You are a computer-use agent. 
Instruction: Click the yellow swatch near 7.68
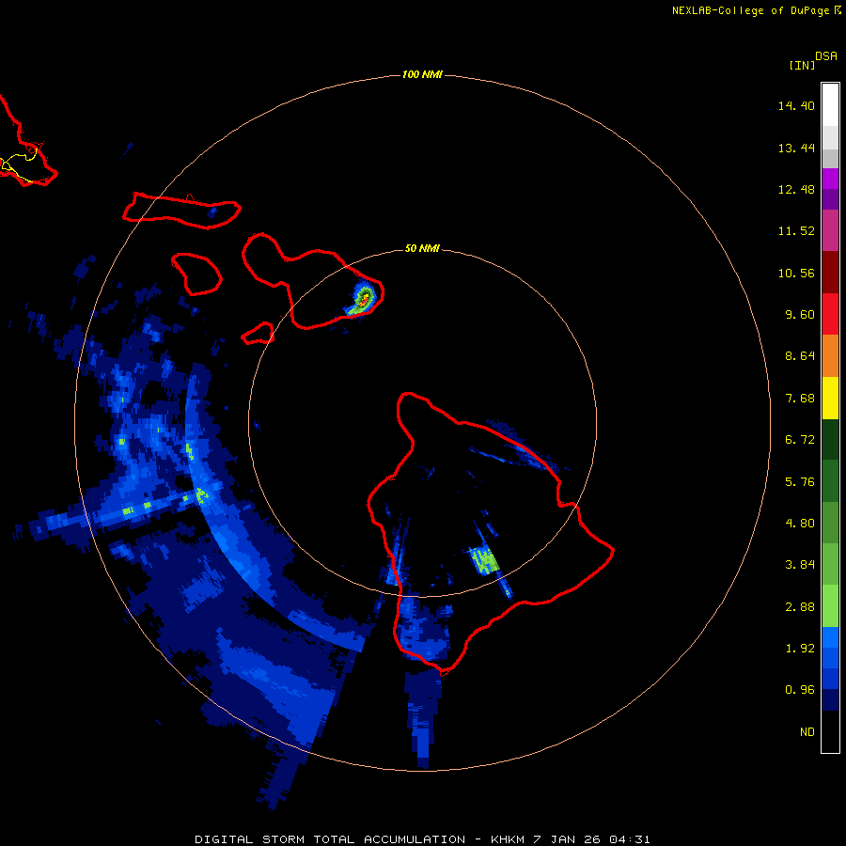830,399
